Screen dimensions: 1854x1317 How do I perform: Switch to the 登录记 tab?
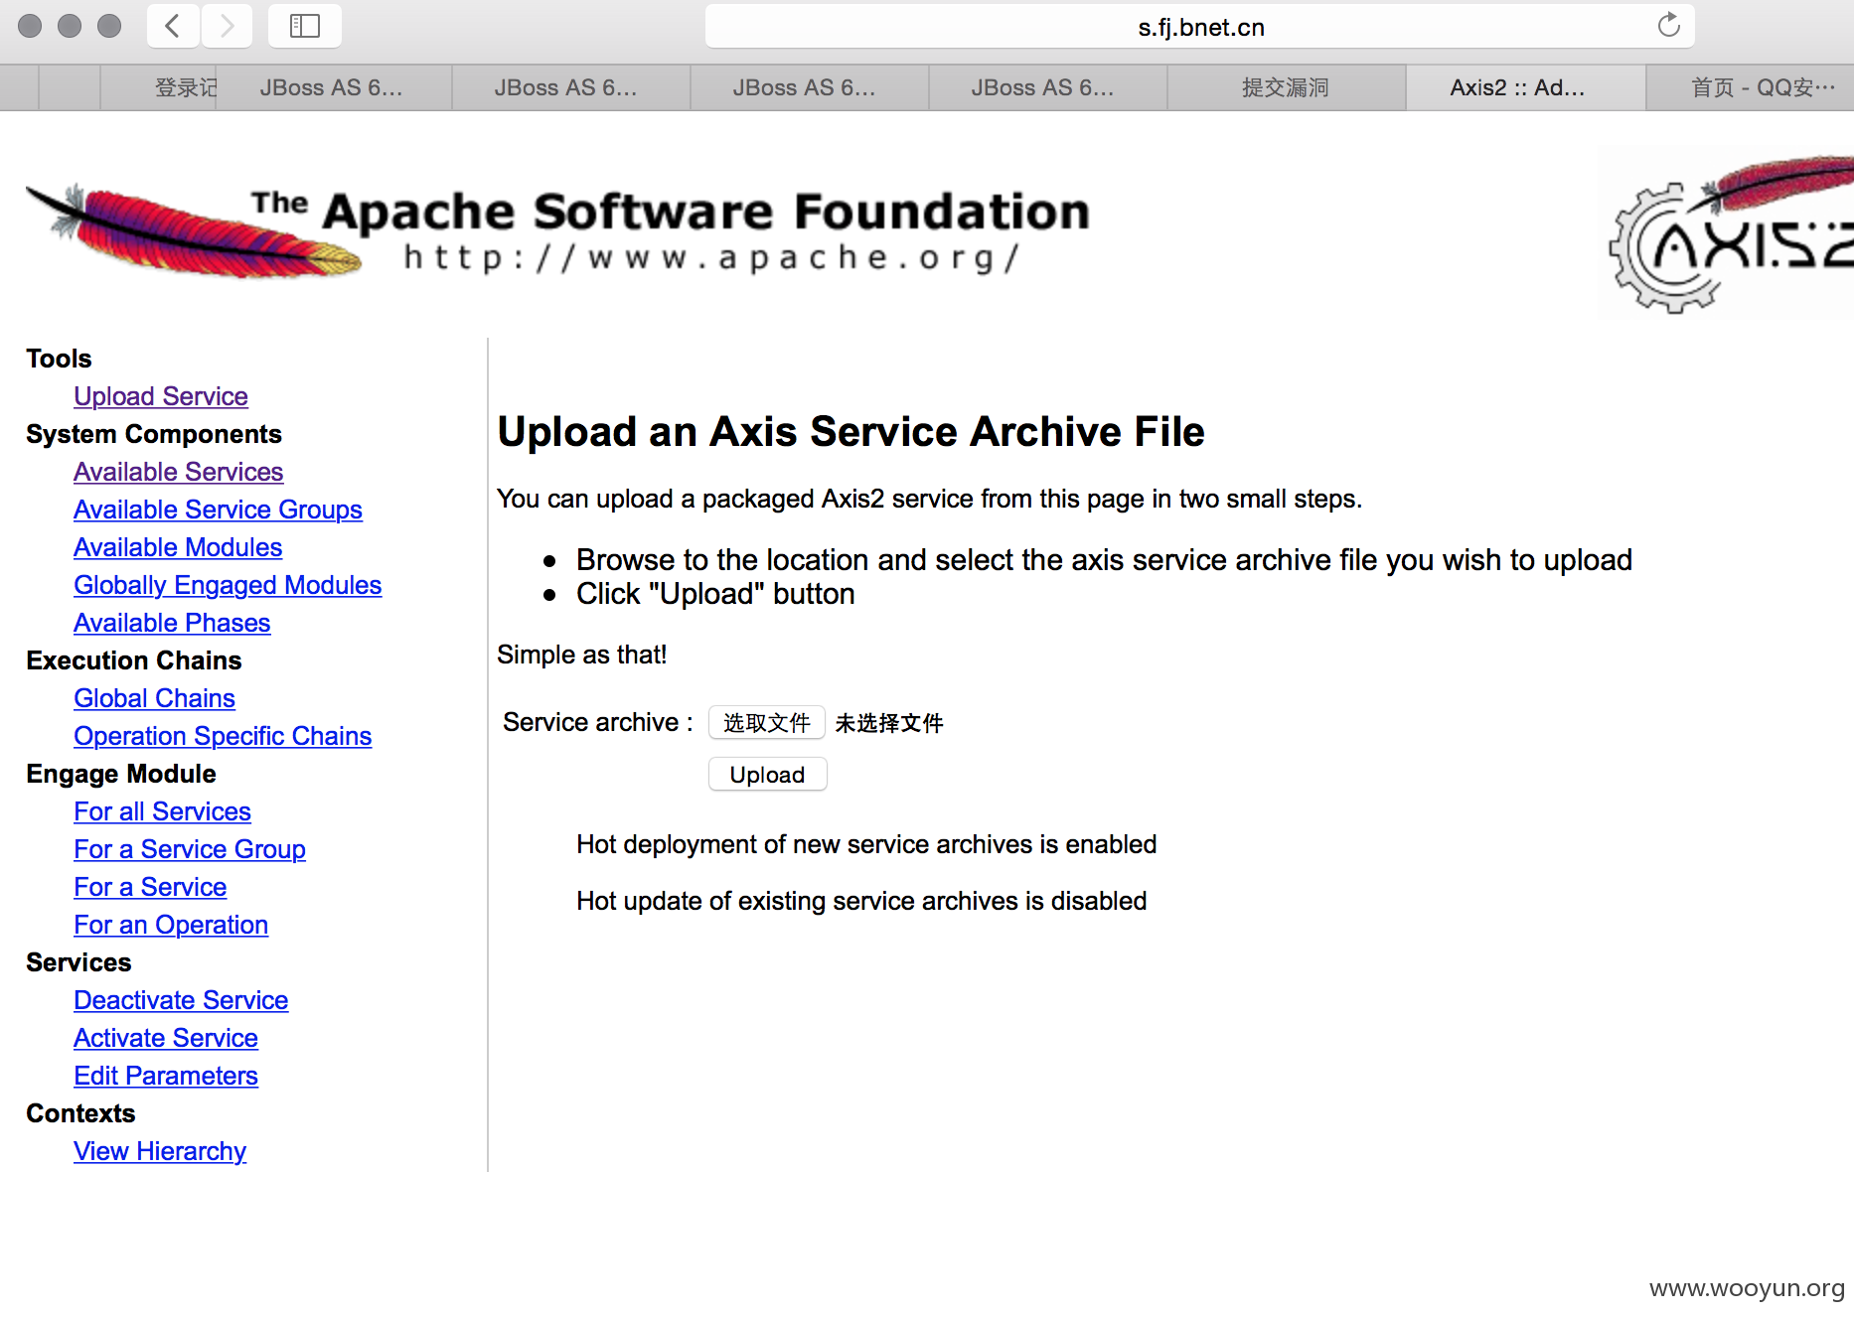[159, 87]
